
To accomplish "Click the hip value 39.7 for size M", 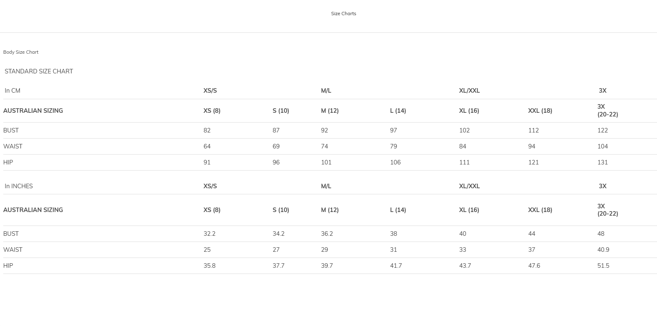I will (327, 266).
